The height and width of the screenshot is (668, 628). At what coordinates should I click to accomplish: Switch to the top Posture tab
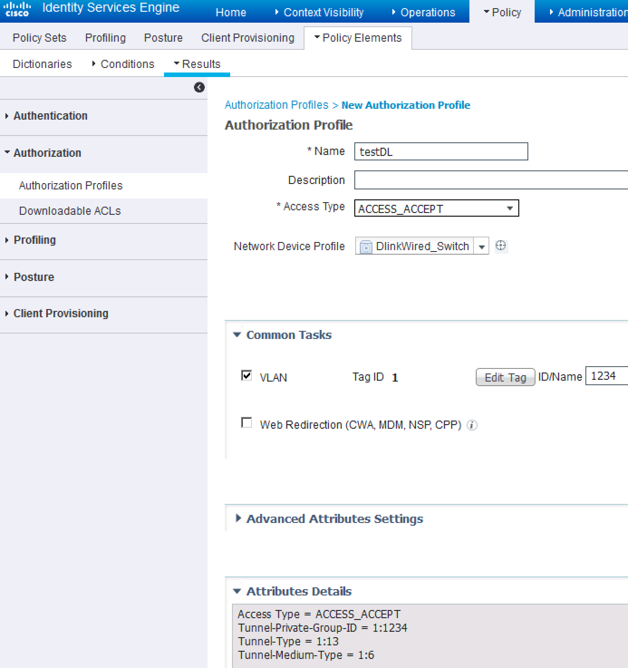[x=163, y=38]
